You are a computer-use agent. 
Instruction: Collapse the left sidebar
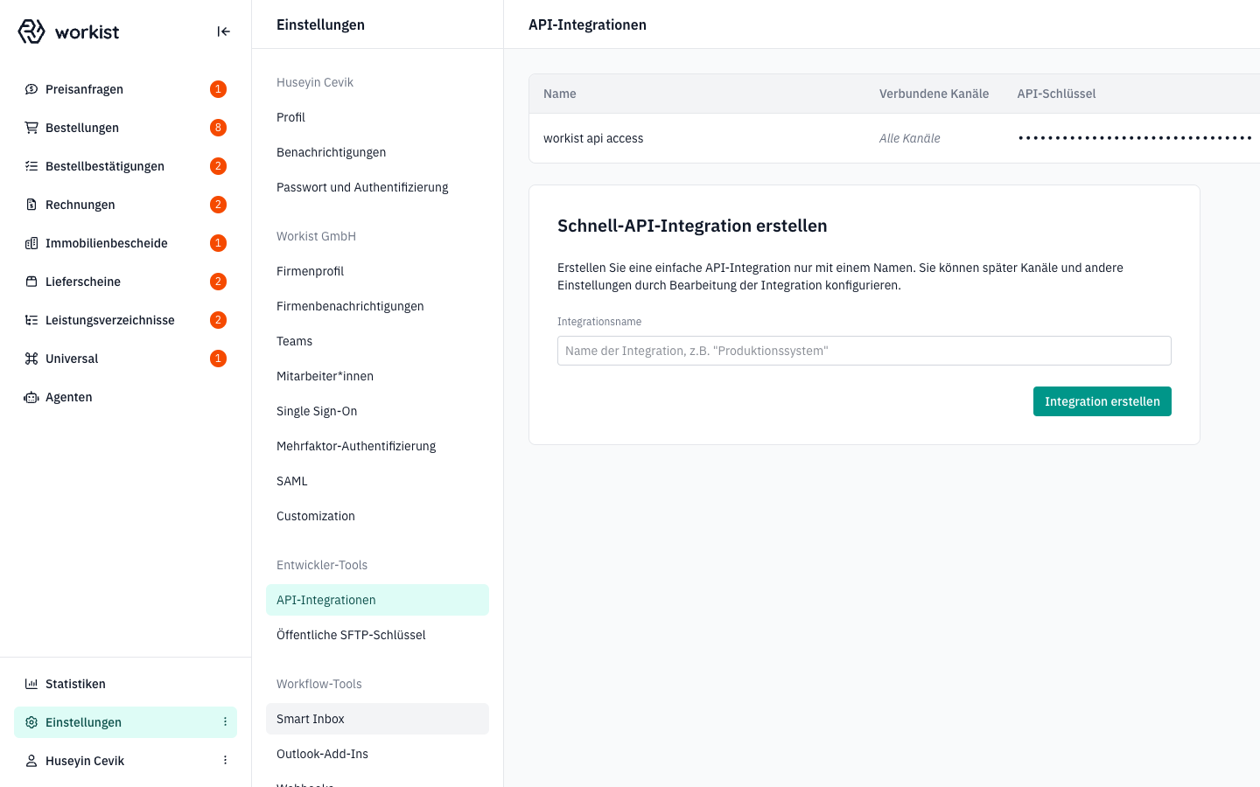tap(224, 31)
